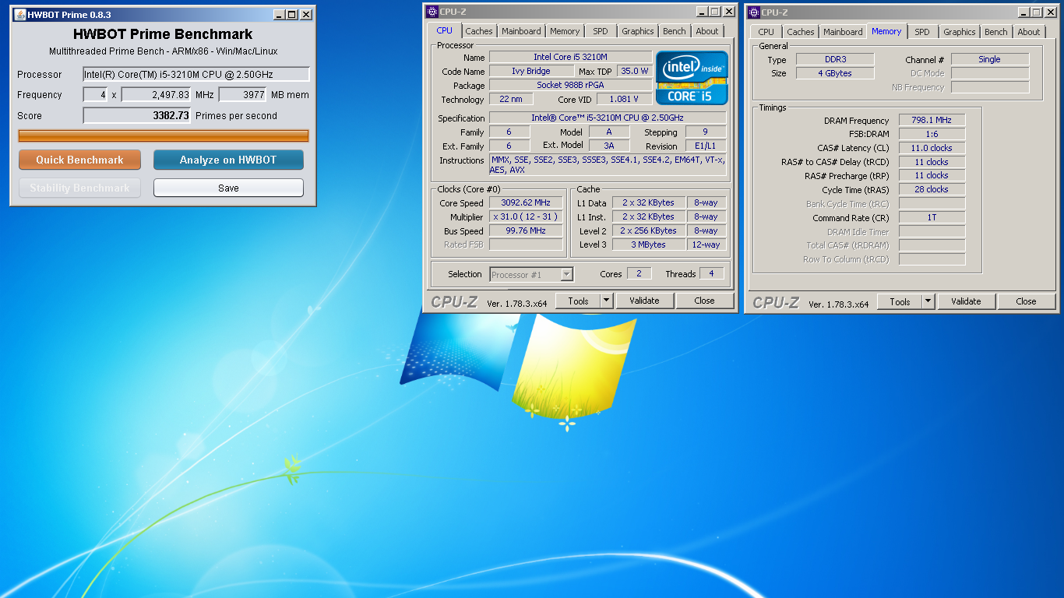Screen dimensions: 1064x598
Task: Click the Instructions list MMX, SSE text
Action: click(x=608, y=165)
